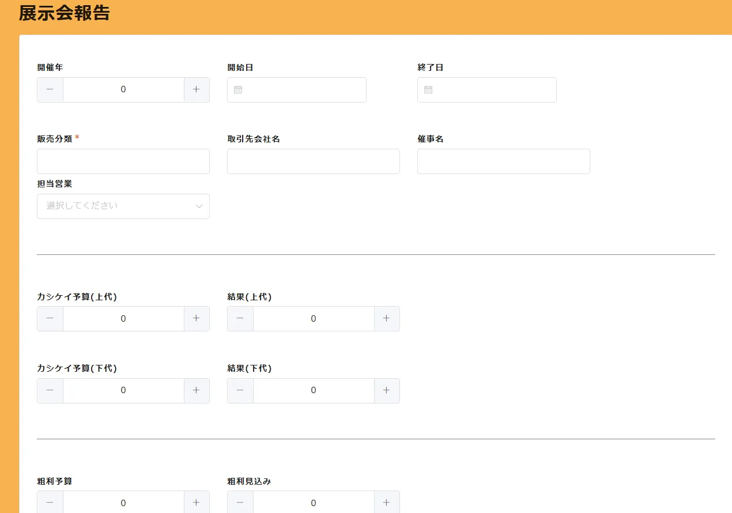The height and width of the screenshot is (513, 732).
Task: Click the chevron arrow in 担当営業 select
Action: click(199, 206)
